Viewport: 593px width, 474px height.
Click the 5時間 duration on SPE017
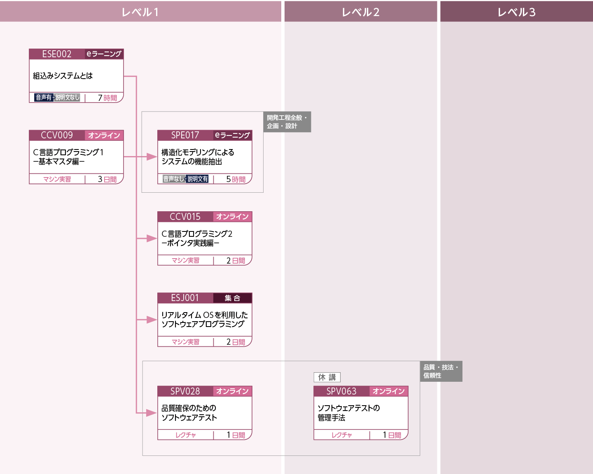tap(236, 179)
